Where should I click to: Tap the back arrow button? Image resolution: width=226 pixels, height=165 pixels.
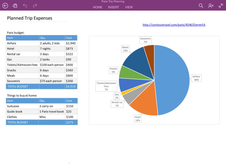point(5,5)
